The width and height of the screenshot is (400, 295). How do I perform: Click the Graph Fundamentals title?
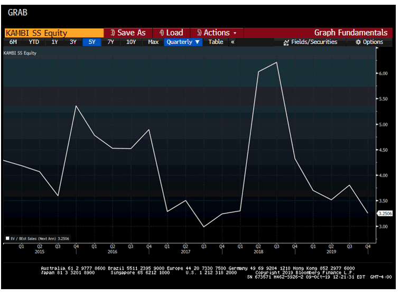350,33
